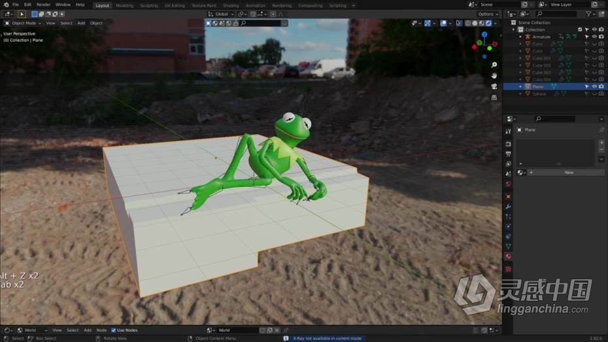Toggle X-Ray icon in viewport header

pyautogui.click(x=459, y=24)
